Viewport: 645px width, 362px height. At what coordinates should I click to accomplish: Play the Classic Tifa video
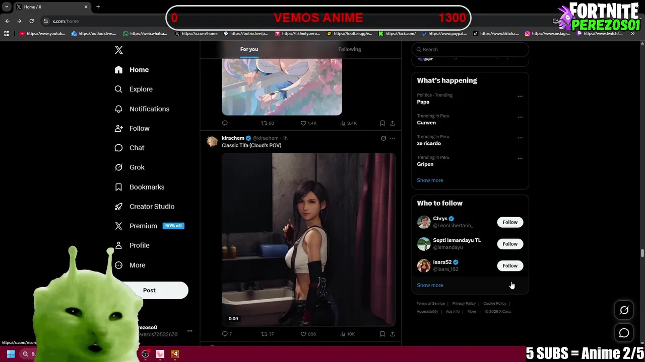(x=308, y=240)
